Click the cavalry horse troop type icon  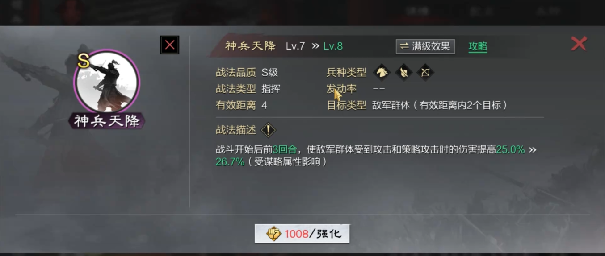pyautogui.click(x=382, y=72)
